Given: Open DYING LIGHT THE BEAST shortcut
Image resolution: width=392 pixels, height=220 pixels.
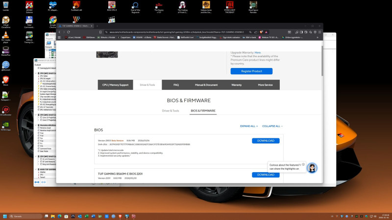Looking at the screenshot, I should pos(230,7).
